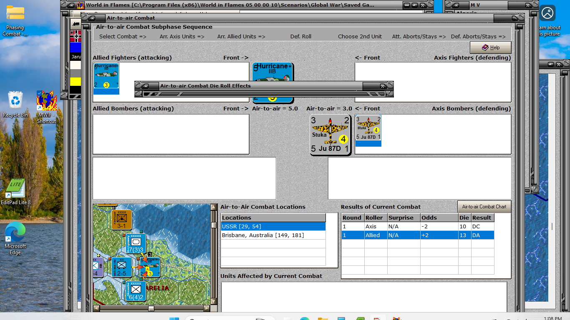Click World in Flames main window app icon
Viewport: 570px width, 320px height.
pyautogui.click(x=81, y=5)
